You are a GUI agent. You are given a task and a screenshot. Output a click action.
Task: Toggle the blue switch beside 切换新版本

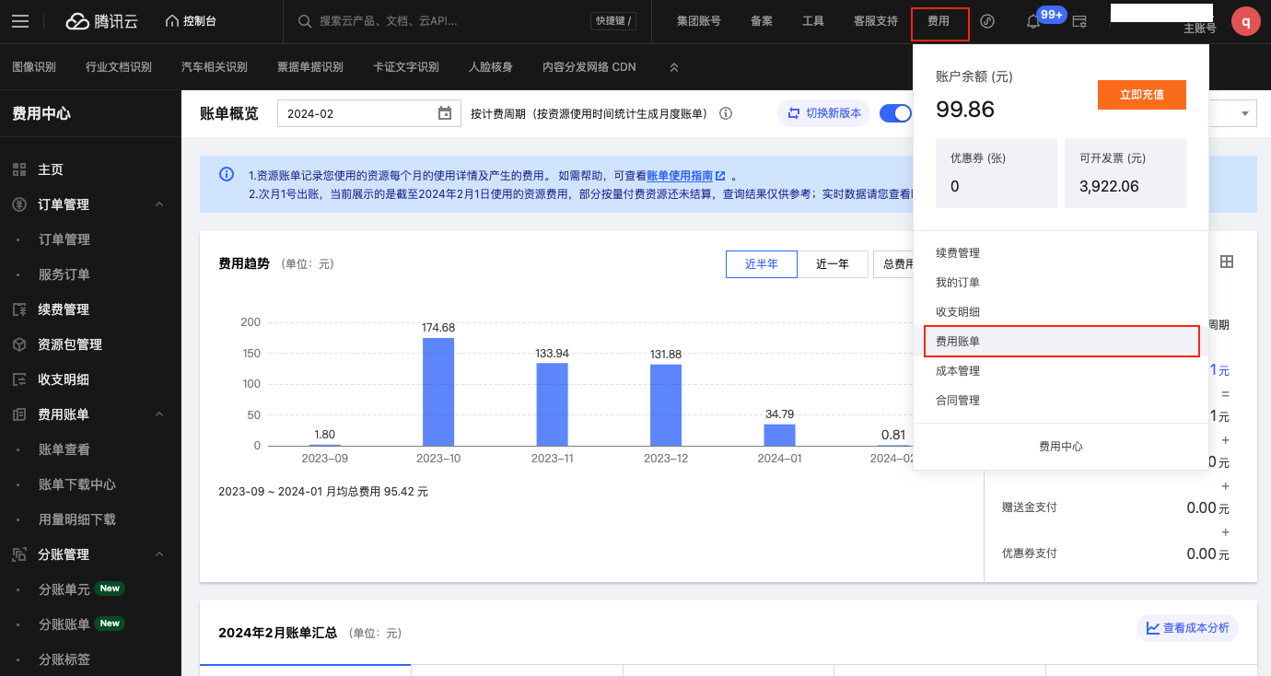click(x=895, y=113)
